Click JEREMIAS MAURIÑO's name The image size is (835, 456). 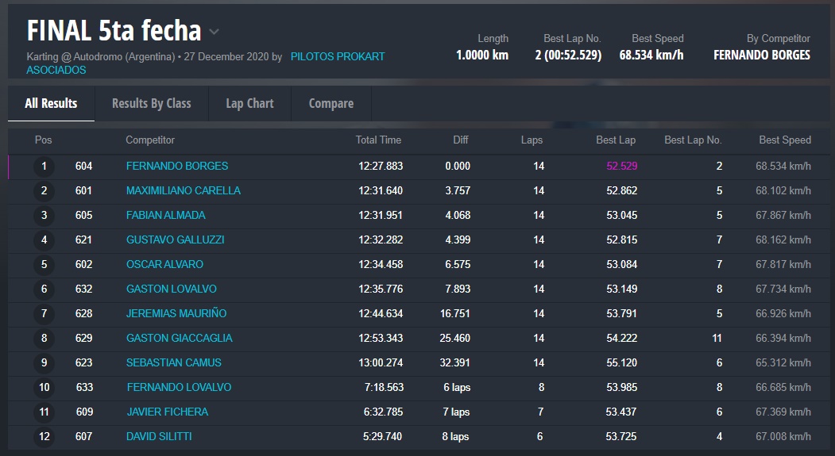click(x=176, y=313)
